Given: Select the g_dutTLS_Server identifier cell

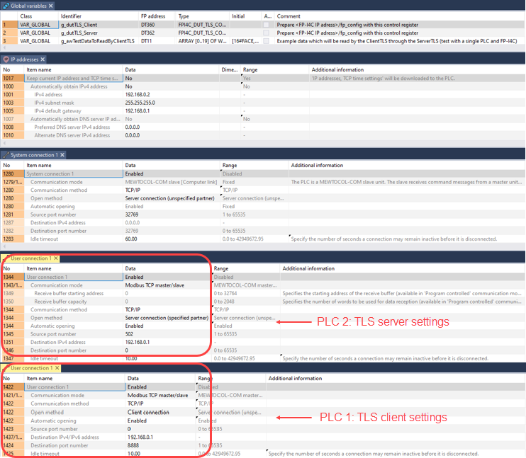Looking at the screenshot, I should (99, 33).
